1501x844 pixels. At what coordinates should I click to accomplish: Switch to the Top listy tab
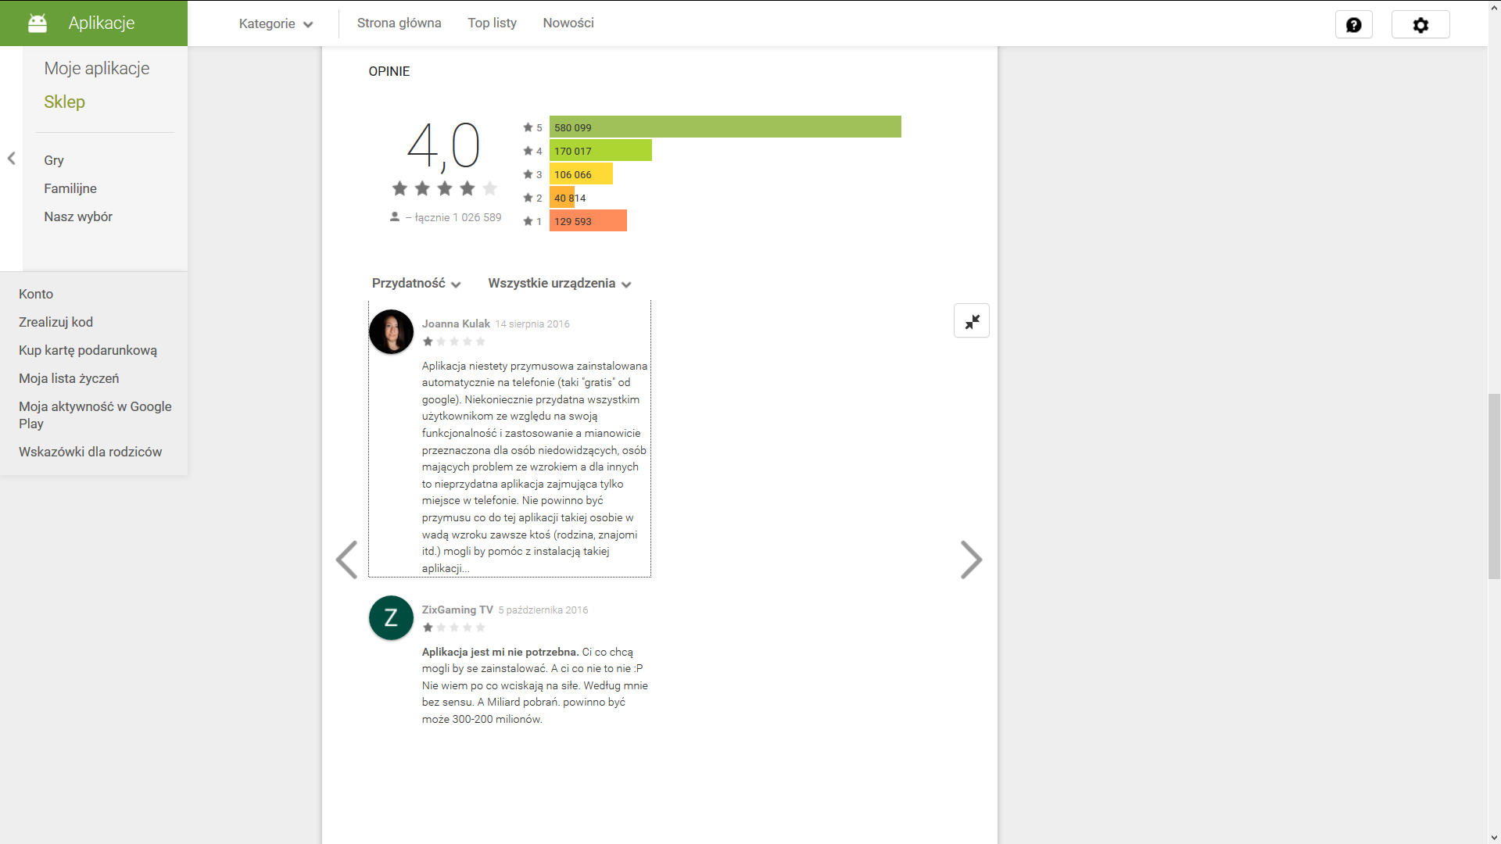tap(492, 23)
